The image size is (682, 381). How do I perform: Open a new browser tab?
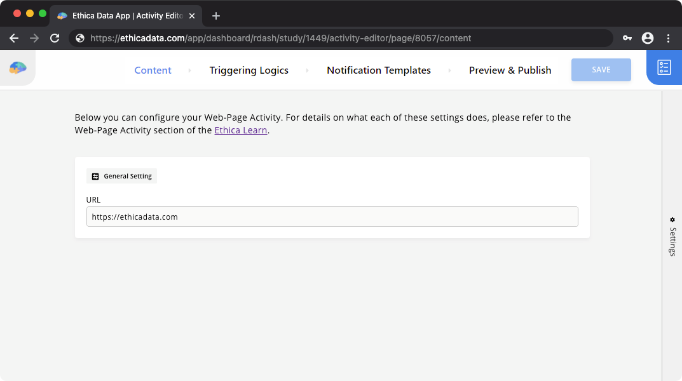[x=215, y=16]
